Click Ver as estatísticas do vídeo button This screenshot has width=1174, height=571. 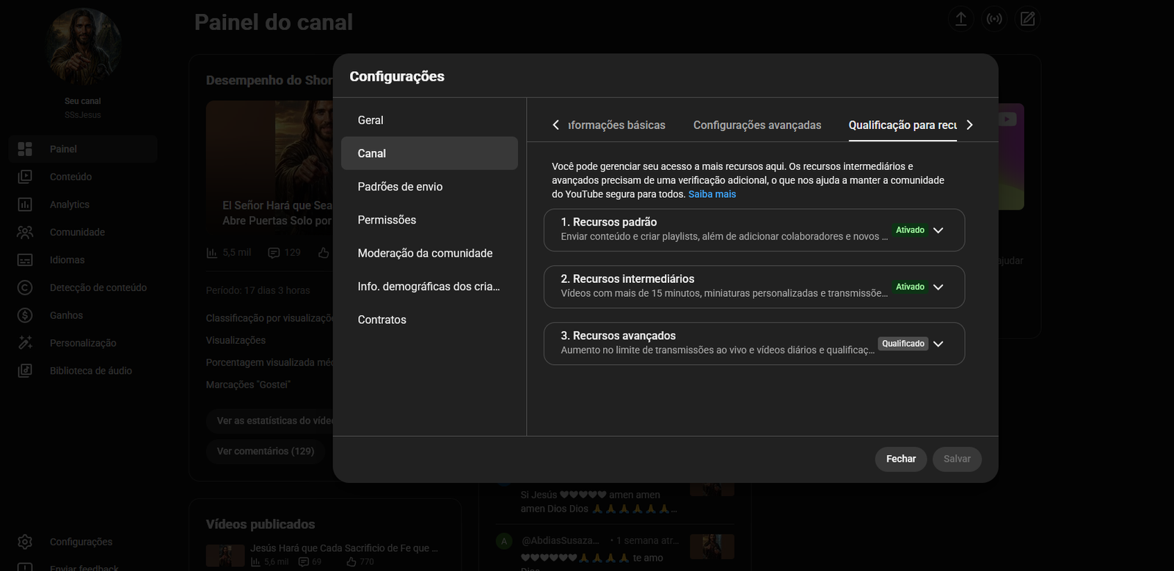[271, 421]
